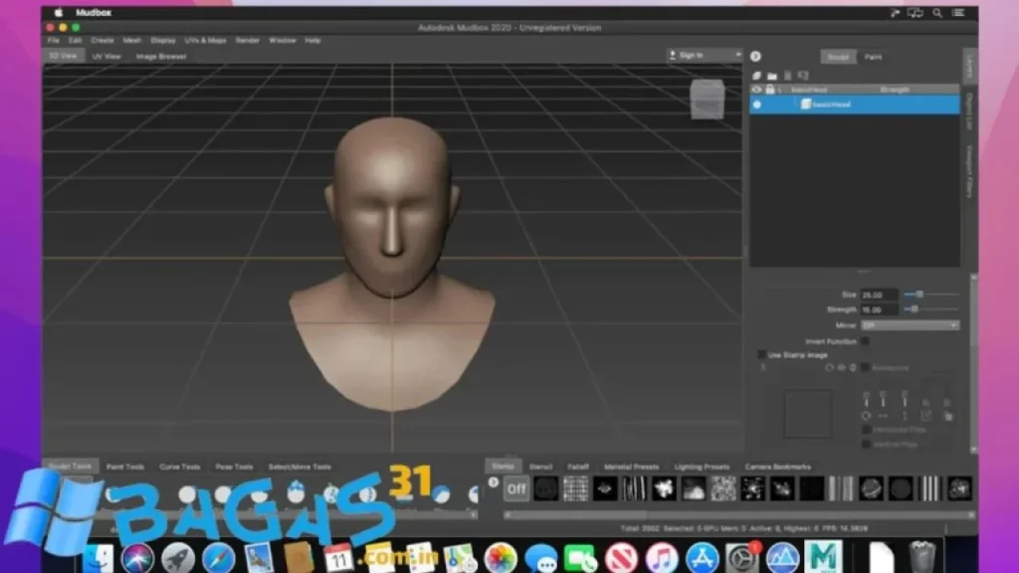Open Trash from the Dock
This screenshot has width=1019, height=573.
point(922,557)
